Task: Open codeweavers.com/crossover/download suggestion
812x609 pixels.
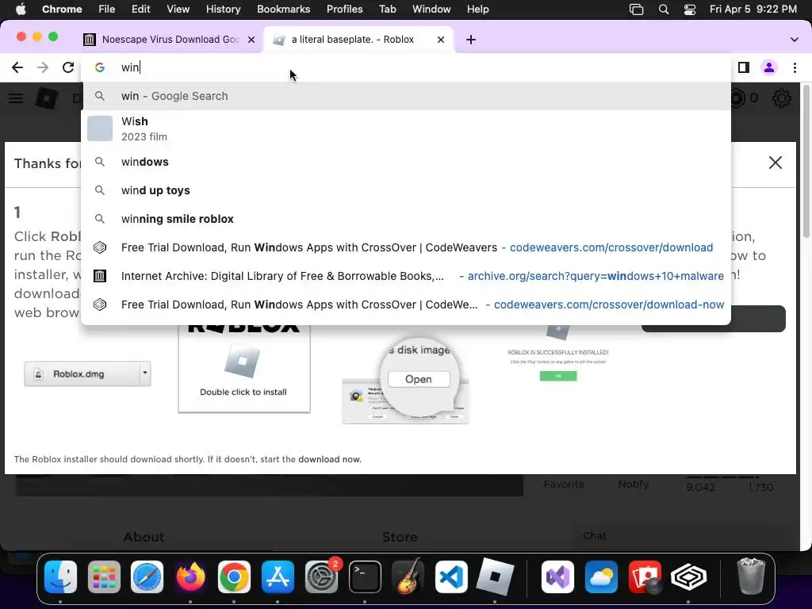Action: tap(405, 247)
